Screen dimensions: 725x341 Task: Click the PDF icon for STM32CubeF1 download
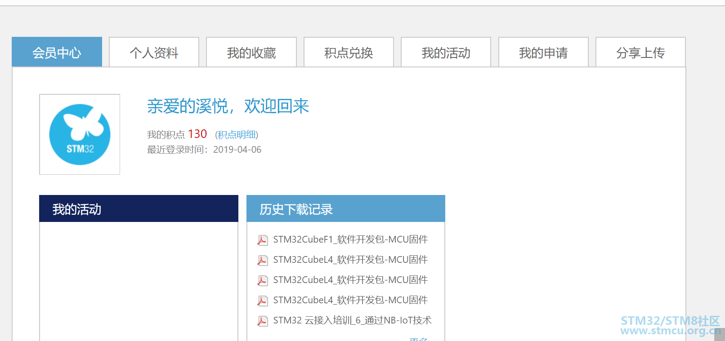(x=262, y=240)
